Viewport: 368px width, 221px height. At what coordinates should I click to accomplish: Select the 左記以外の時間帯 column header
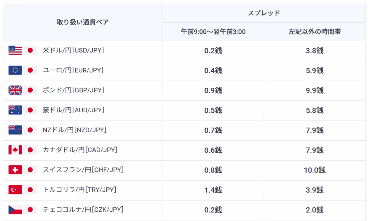[x=314, y=32]
